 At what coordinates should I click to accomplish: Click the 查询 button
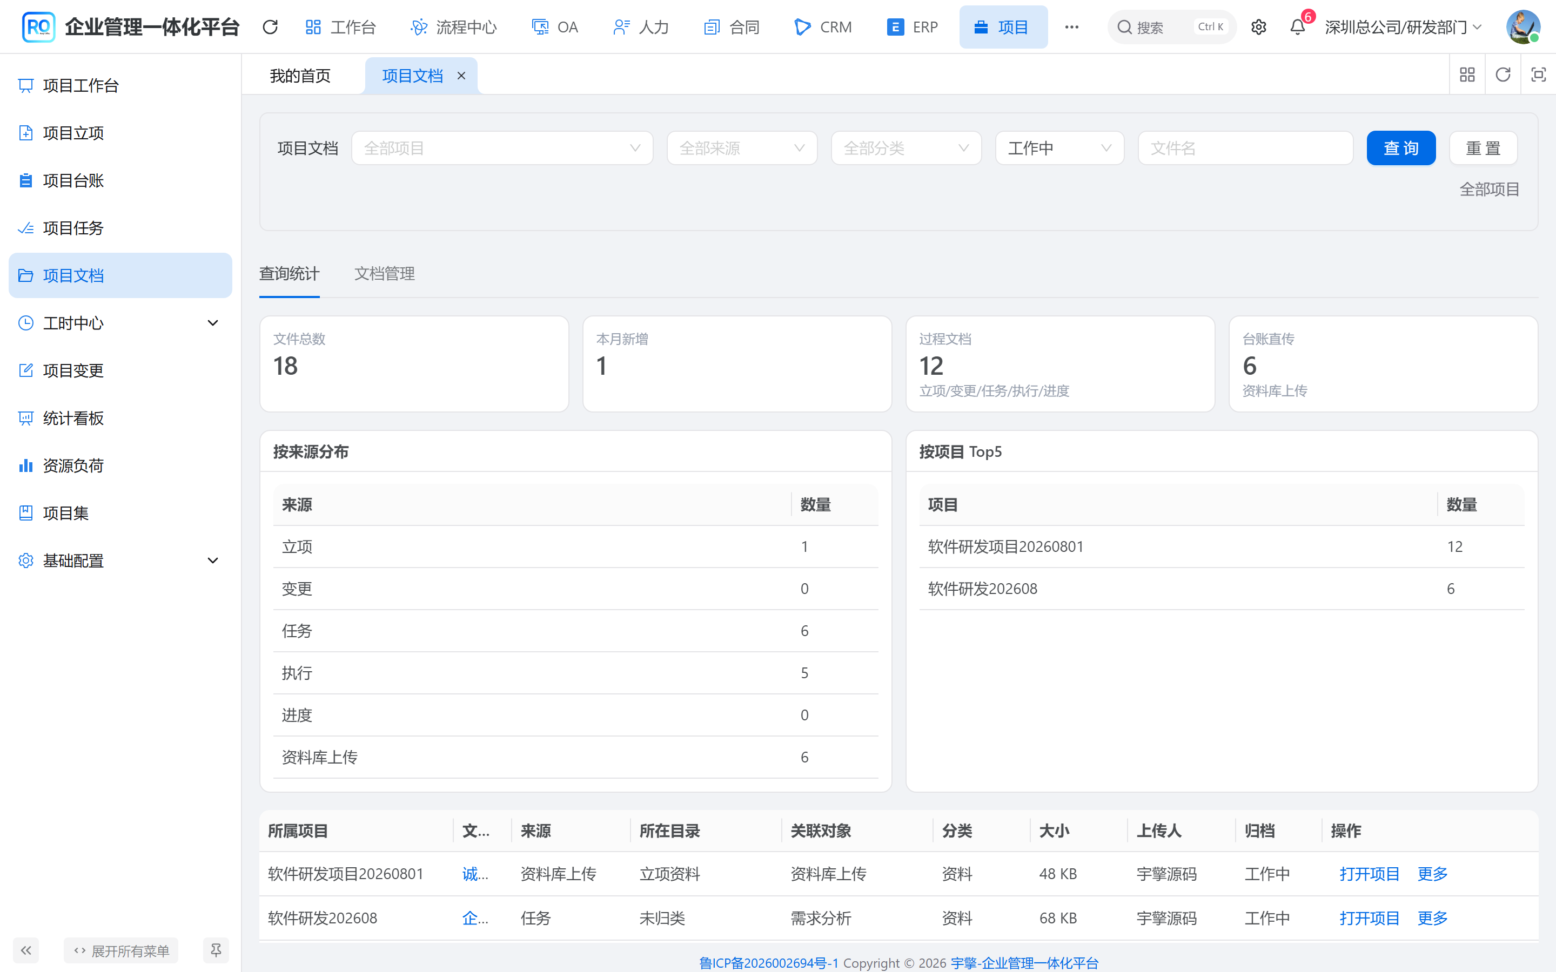point(1401,148)
